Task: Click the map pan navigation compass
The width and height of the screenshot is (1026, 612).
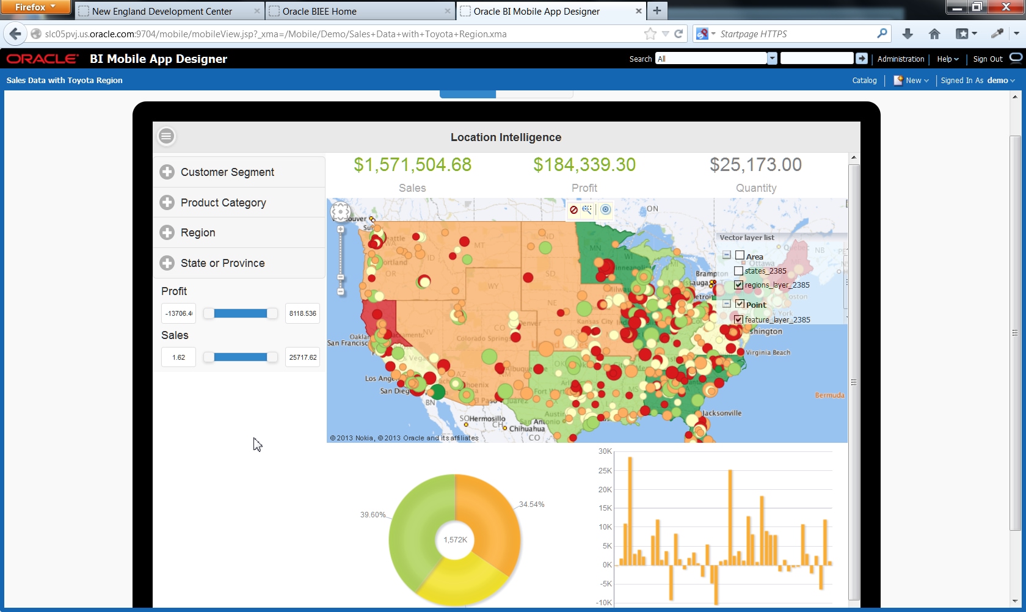Action: pos(340,213)
